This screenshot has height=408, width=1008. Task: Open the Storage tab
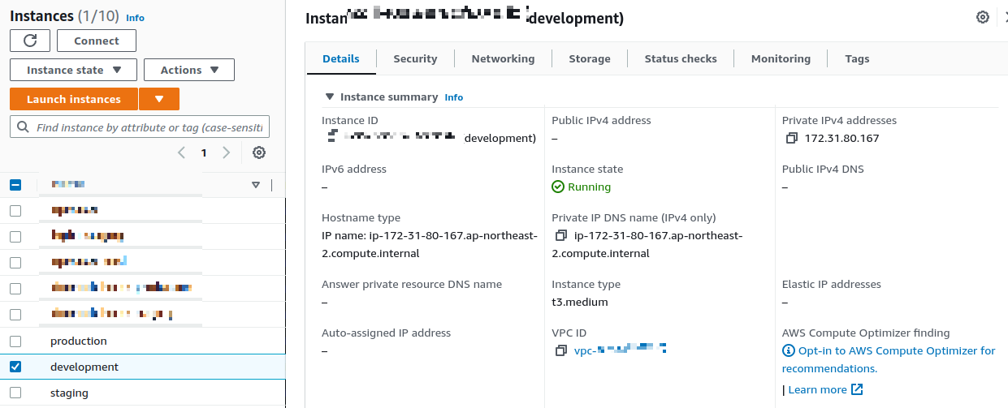pos(590,58)
